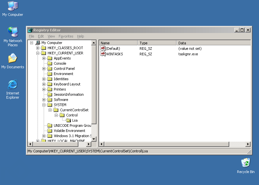Open the File menu

(31, 36)
